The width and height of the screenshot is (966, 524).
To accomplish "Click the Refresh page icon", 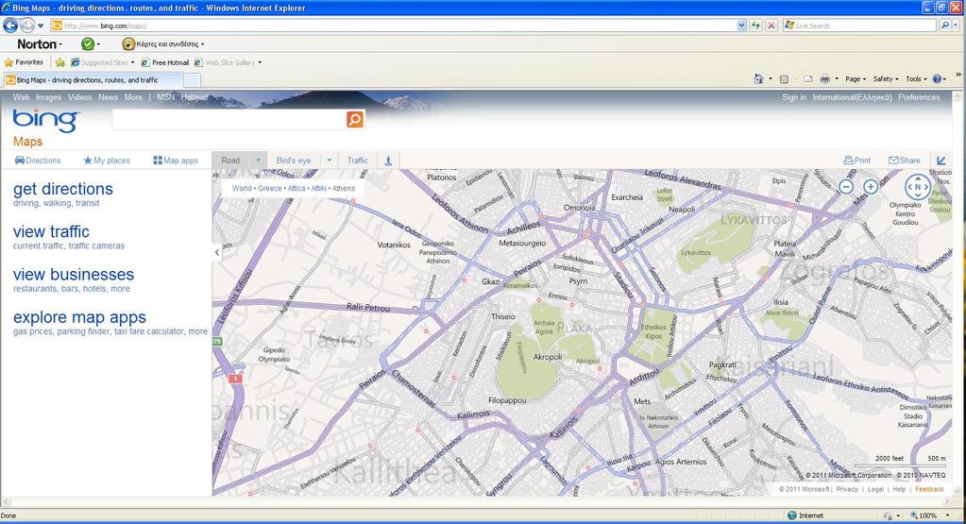I will [x=756, y=25].
